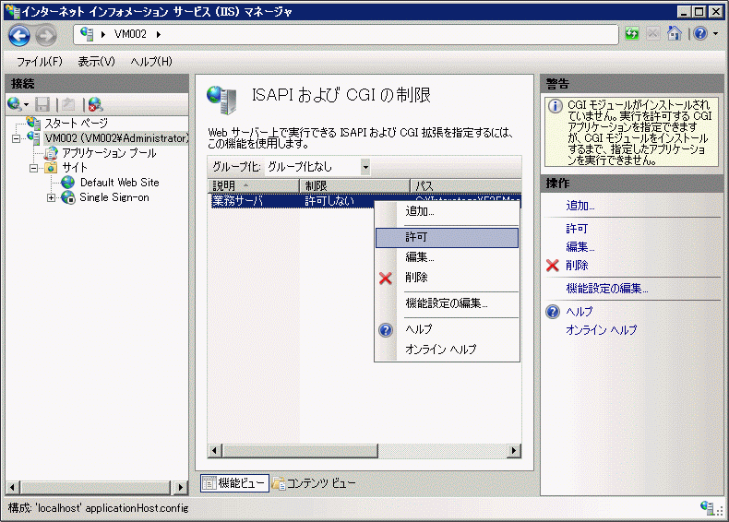
Task: Click the up folder icon in the connections toolbar
Action: [68, 104]
